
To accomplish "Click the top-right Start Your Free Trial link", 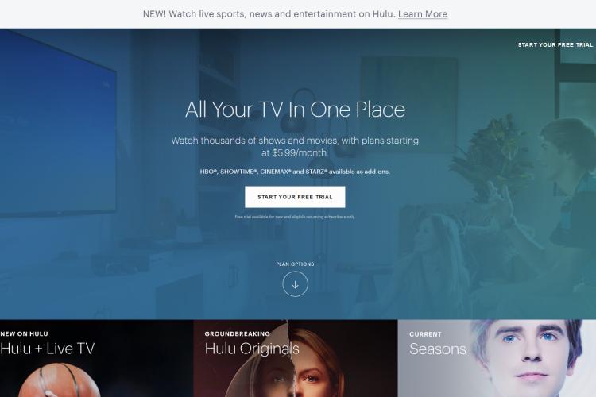I will click(555, 44).
